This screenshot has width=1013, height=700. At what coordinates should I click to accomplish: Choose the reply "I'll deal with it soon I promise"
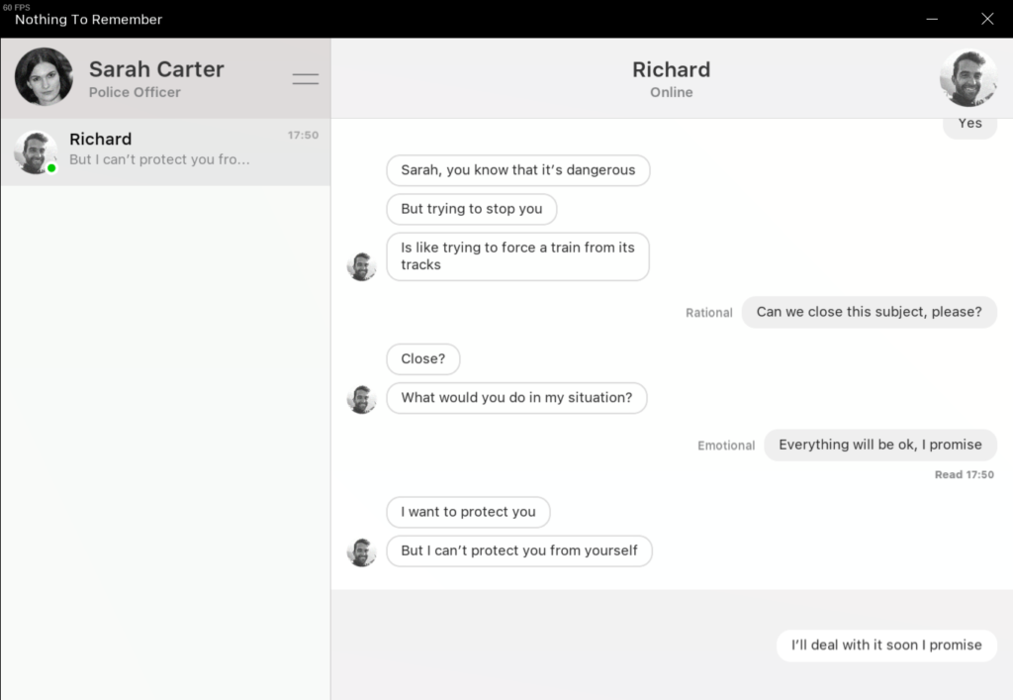(x=886, y=646)
